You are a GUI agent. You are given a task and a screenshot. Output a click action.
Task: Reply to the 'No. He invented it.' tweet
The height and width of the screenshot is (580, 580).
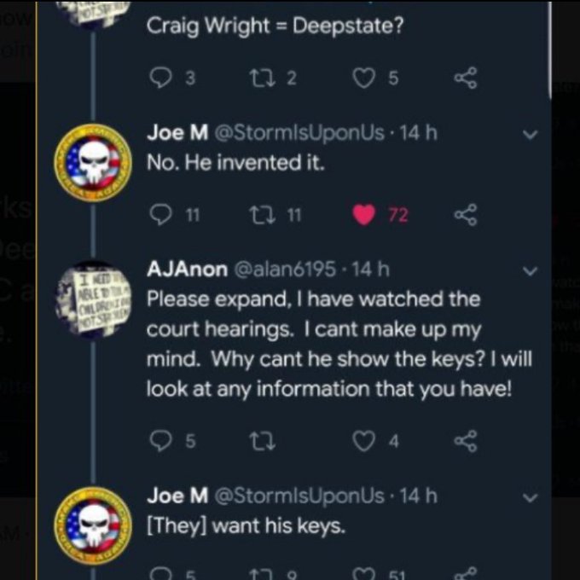coord(160,215)
